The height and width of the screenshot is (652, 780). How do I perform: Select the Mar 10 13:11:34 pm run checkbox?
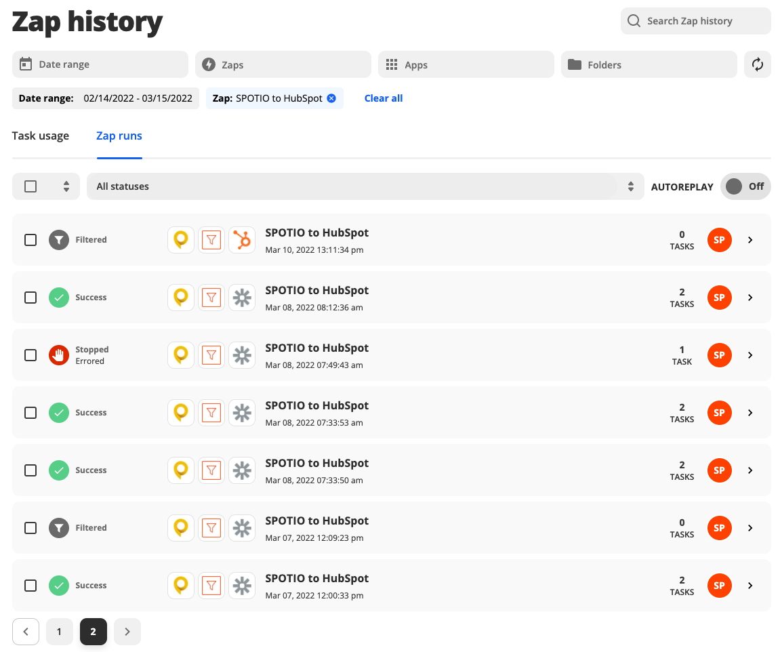(x=31, y=240)
